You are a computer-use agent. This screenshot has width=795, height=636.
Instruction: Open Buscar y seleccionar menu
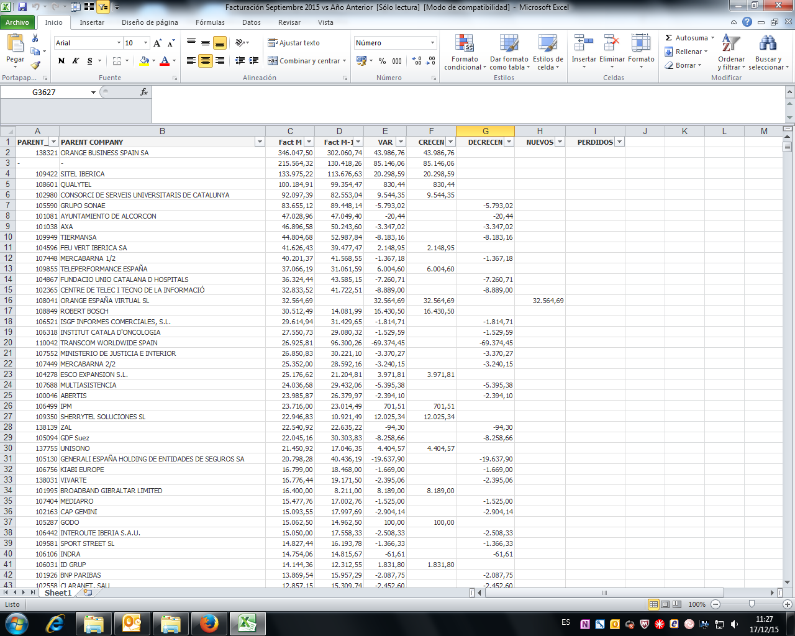click(x=768, y=53)
